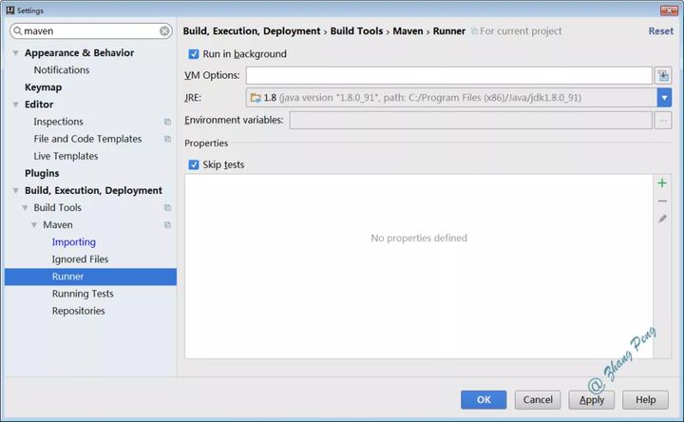Click the magnifier icon in search box

tap(17, 31)
